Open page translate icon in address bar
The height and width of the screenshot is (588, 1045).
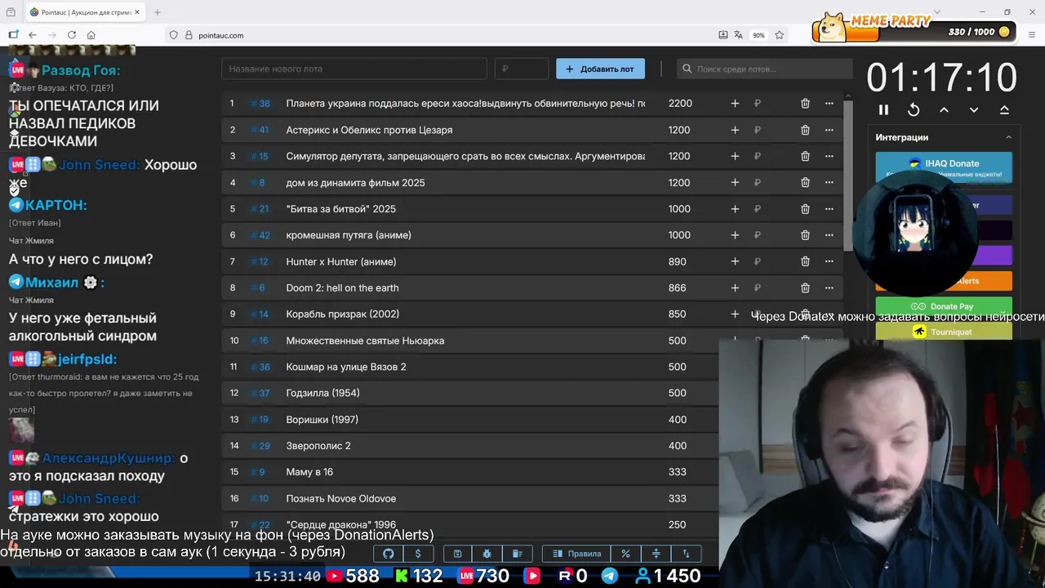(x=739, y=35)
